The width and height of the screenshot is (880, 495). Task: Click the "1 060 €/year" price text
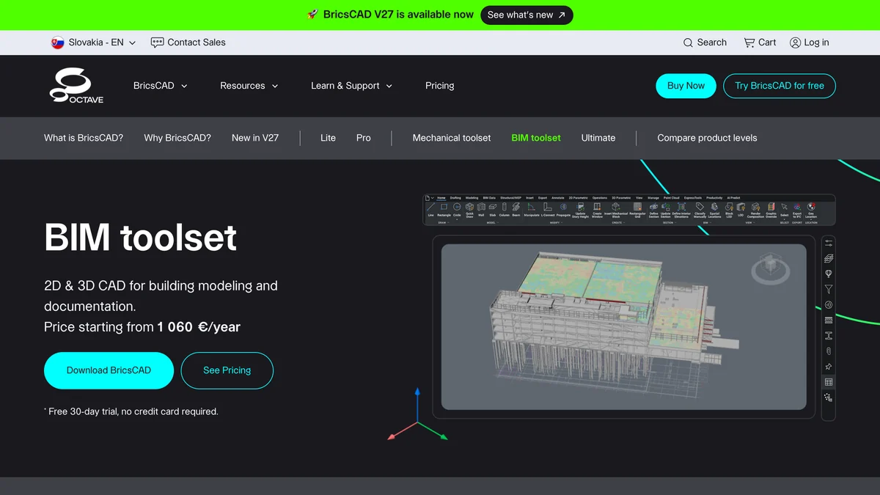pyautogui.click(x=199, y=327)
